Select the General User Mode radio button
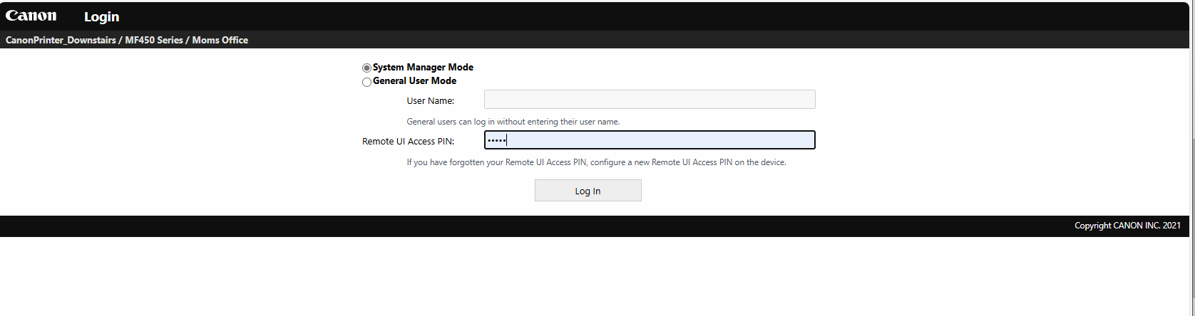 tap(366, 82)
